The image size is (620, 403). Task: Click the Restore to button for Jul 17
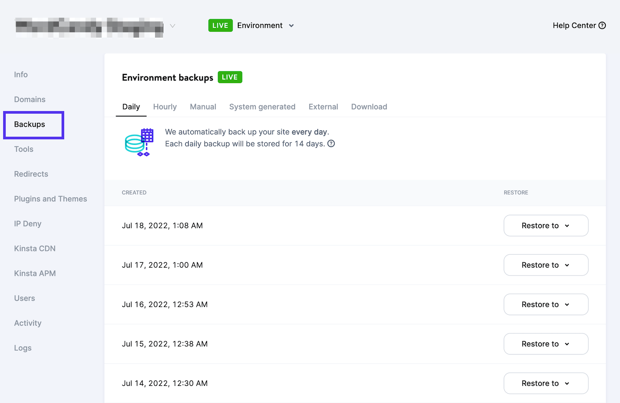tap(546, 265)
